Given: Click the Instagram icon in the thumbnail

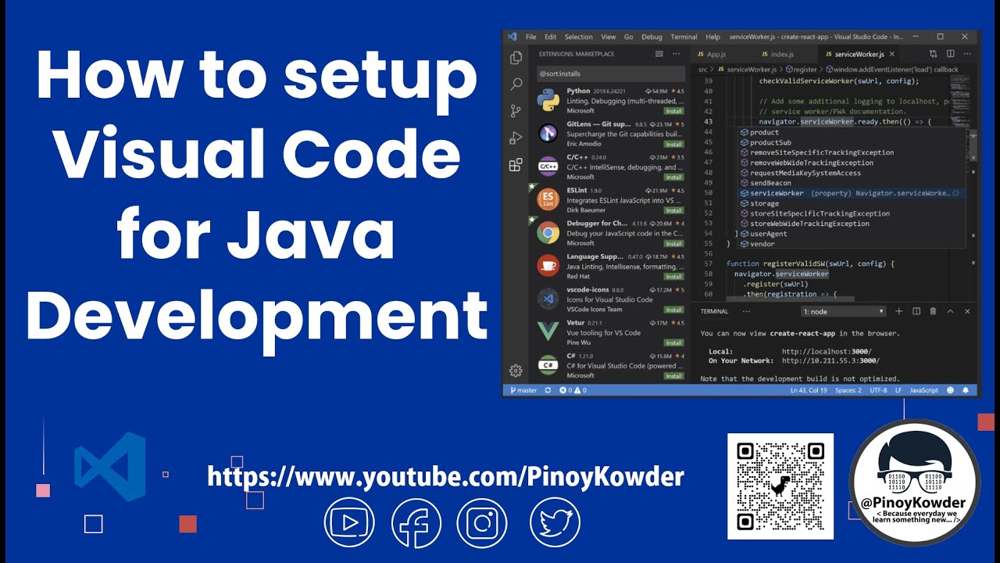Looking at the screenshot, I should (482, 523).
